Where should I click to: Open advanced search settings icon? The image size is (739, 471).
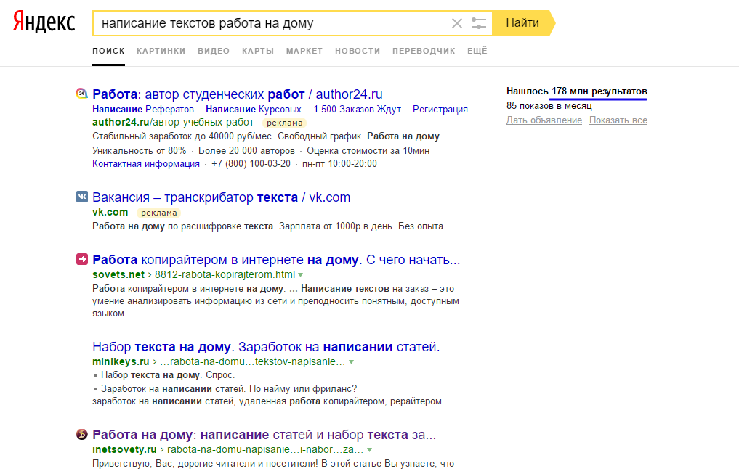tap(479, 23)
